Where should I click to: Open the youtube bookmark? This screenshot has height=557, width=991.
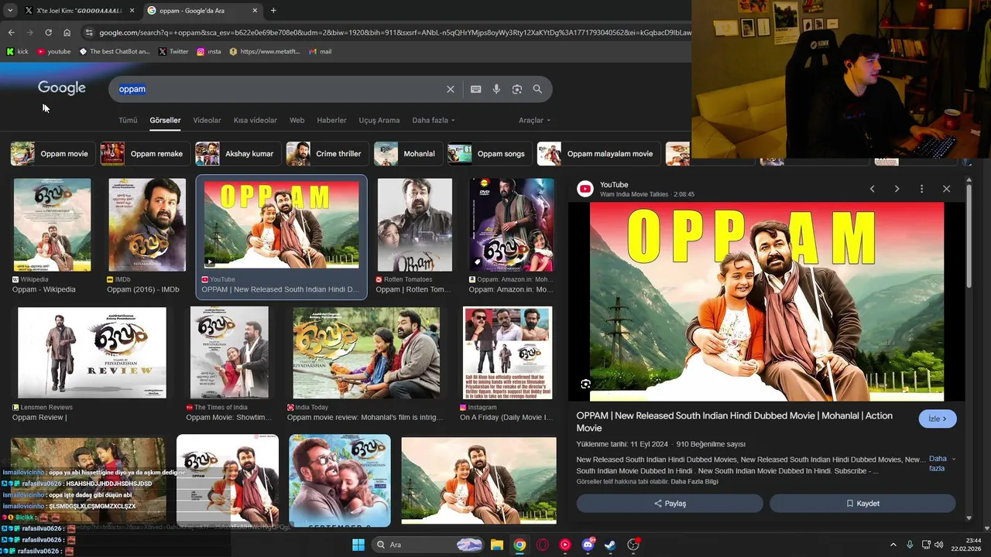click(x=53, y=52)
